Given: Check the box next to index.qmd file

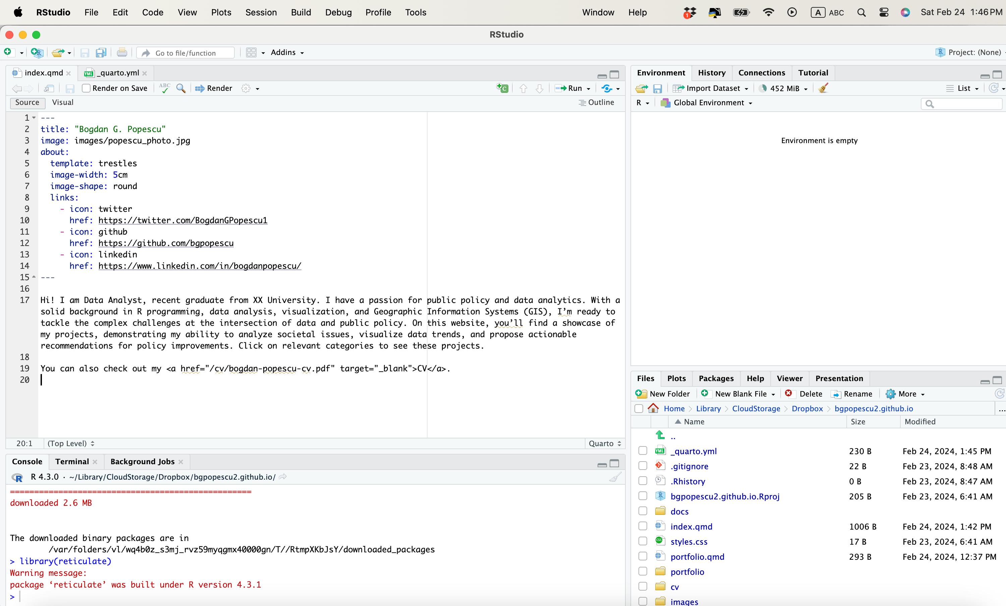Looking at the screenshot, I should pos(642,527).
